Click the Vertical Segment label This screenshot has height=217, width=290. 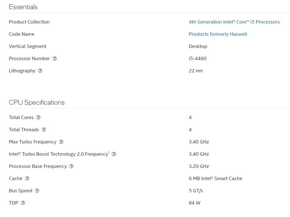coord(28,46)
